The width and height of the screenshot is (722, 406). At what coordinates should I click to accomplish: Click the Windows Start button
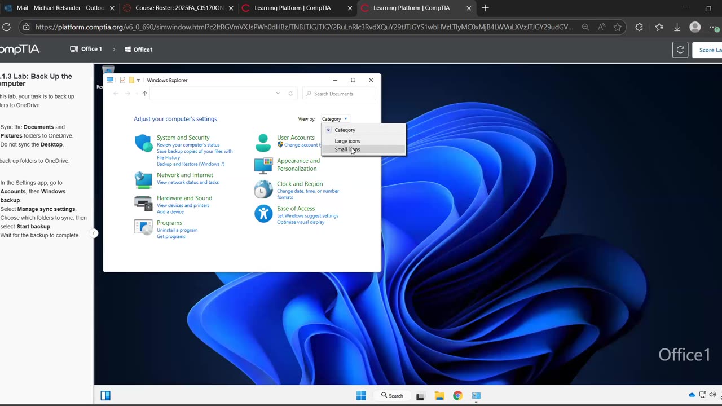pos(361,395)
